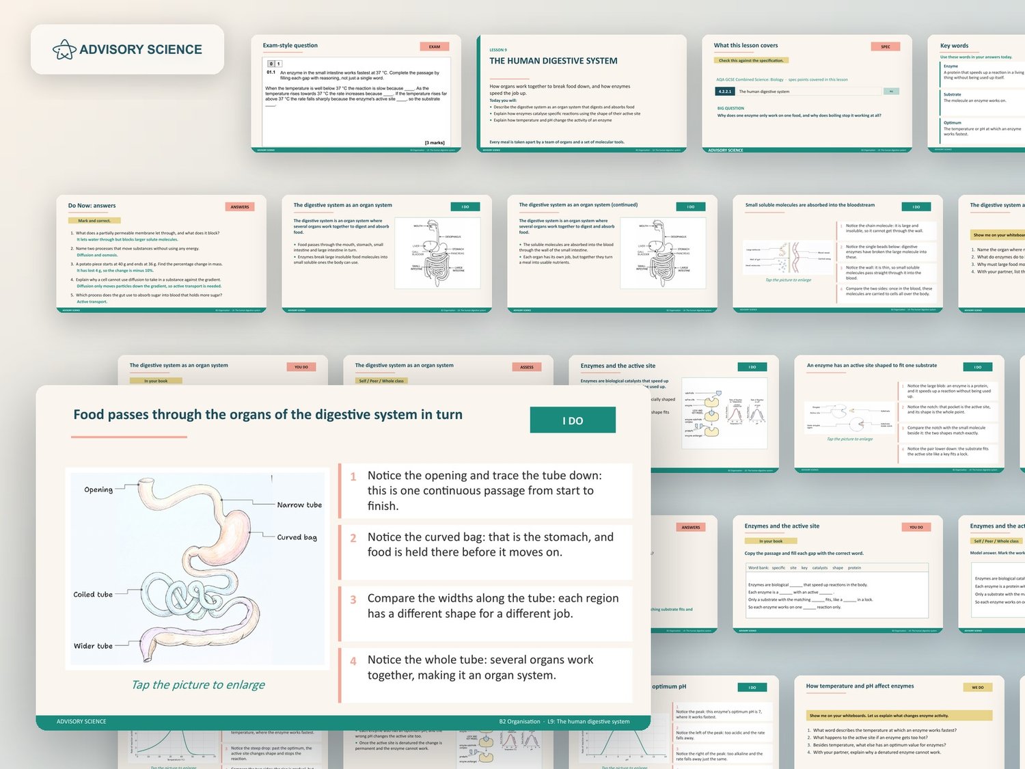Image resolution: width=1025 pixels, height=769 pixels.
Task: Click the ANSWERS badge on the 'Do Now: answers' slide
Action: pyautogui.click(x=240, y=206)
